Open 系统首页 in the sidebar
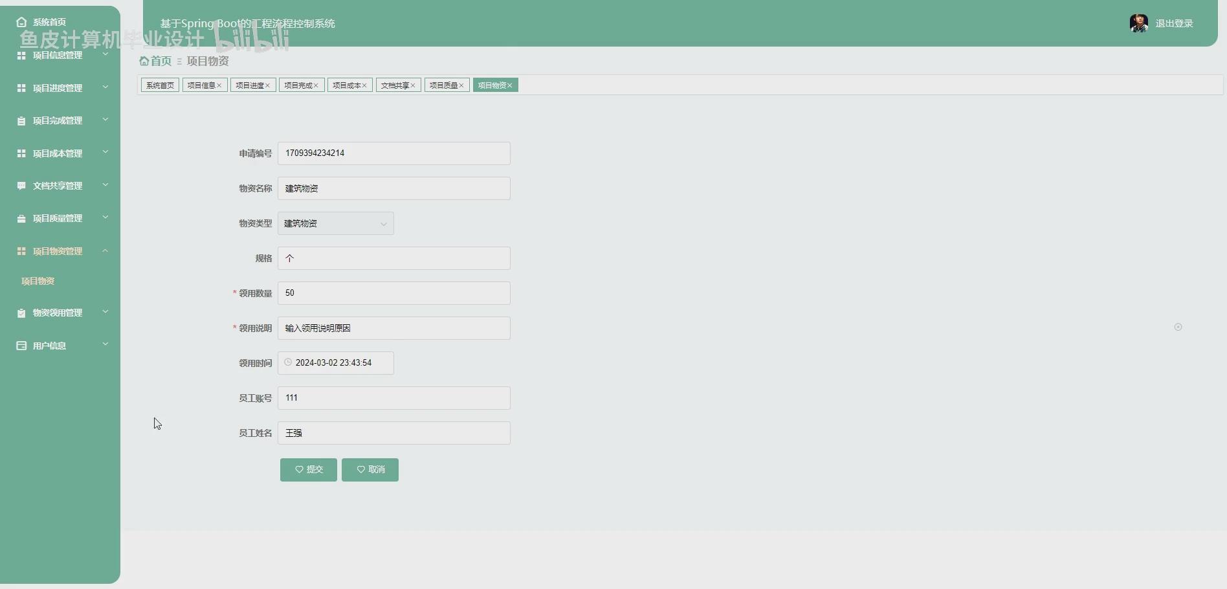The height and width of the screenshot is (589, 1227). point(49,22)
